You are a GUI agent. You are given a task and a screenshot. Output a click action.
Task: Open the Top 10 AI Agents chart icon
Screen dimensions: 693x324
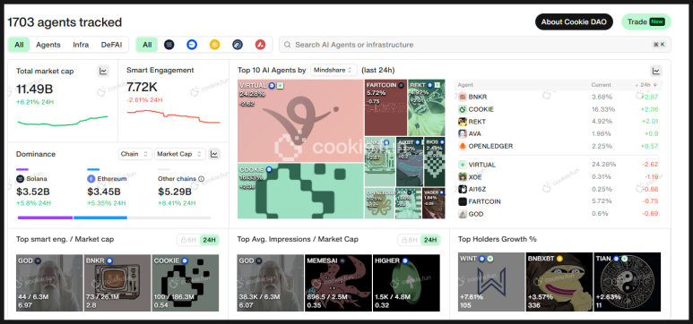coord(656,71)
